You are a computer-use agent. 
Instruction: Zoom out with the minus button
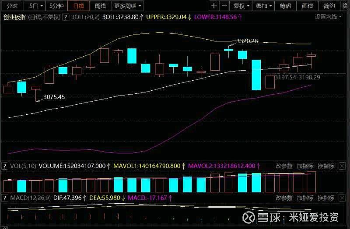pyautogui.click(x=224, y=6)
